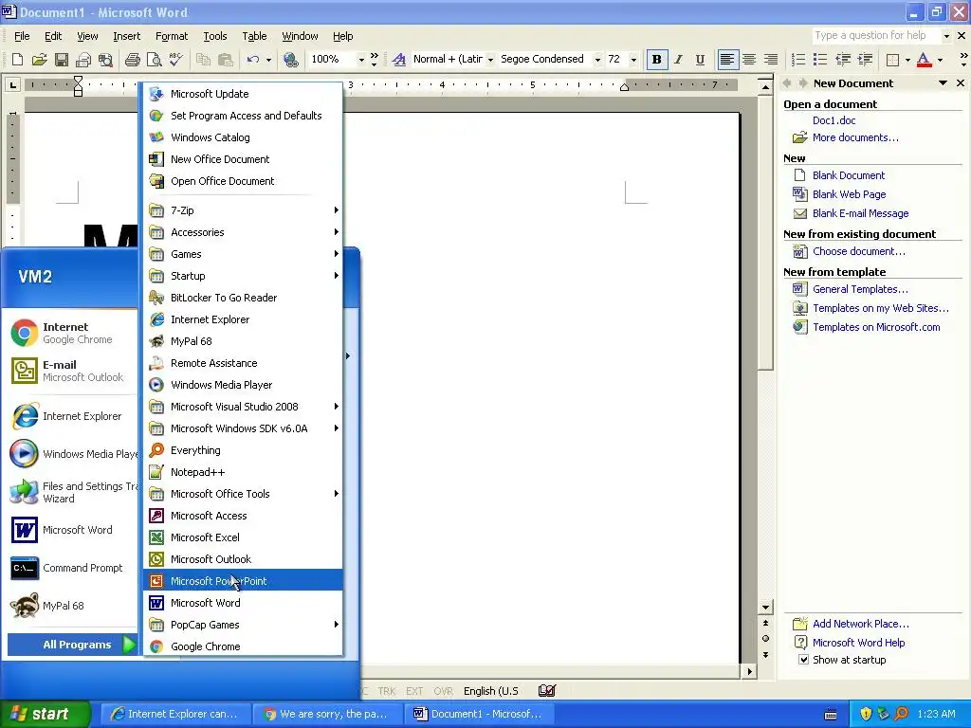971x728 pixels.
Task: Click the All Programs button
Action: point(72,645)
